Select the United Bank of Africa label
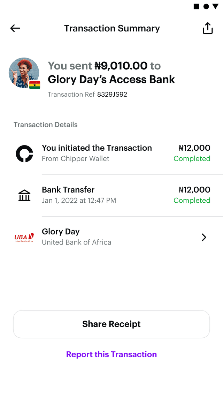Viewport: 223px width, 397px height. pos(76,242)
